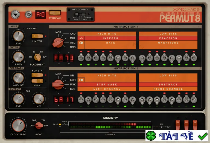Select MSK operator in Instruction 2
210x143 pixels.
pyautogui.click(x=73, y=84)
